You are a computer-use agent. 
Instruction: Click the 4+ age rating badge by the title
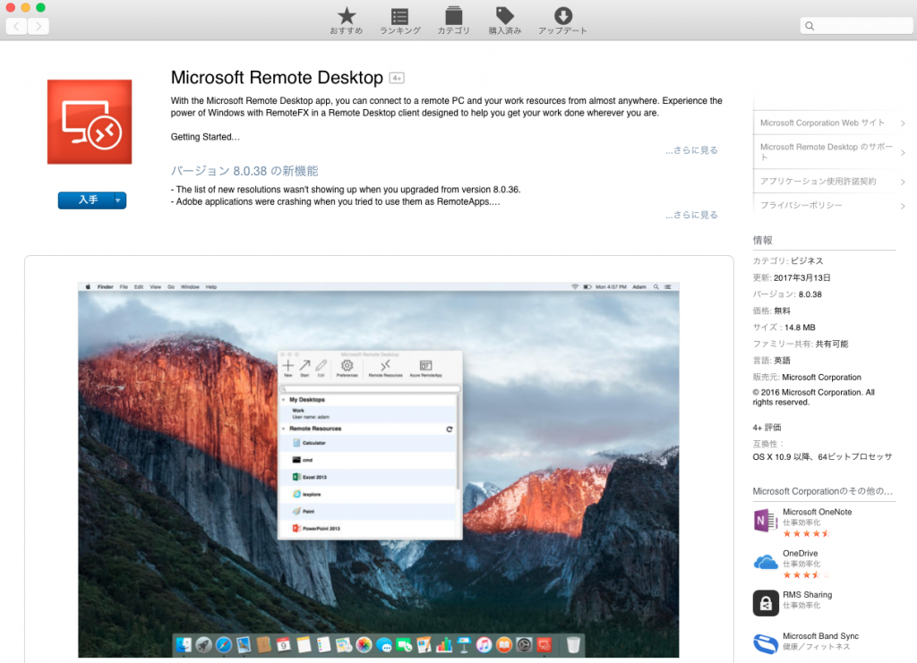click(x=397, y=78)
